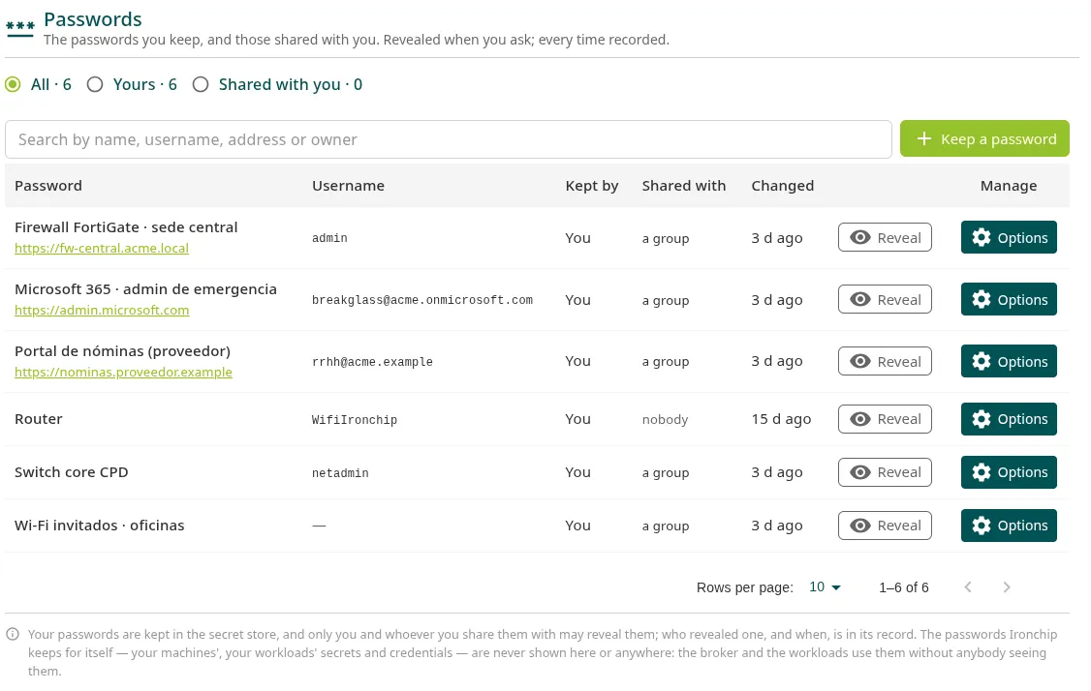The height and width of the screenshot is (691, 1091).
Task: Click the username netadmin
Action: coord(340,473)
